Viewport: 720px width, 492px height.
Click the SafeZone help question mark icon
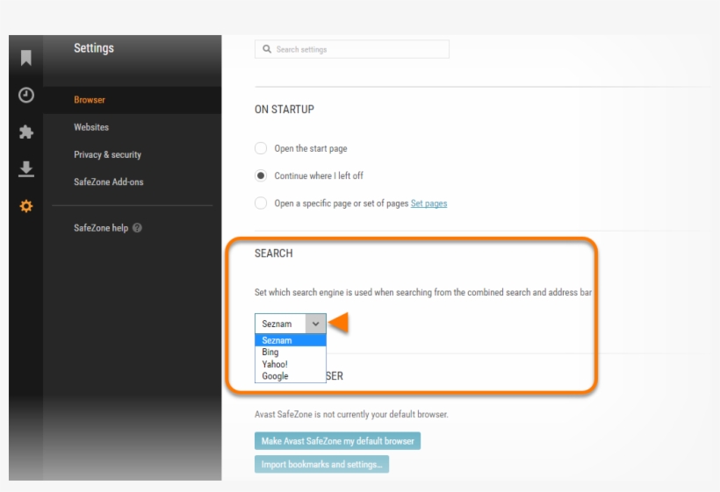(x=137, y=228)
